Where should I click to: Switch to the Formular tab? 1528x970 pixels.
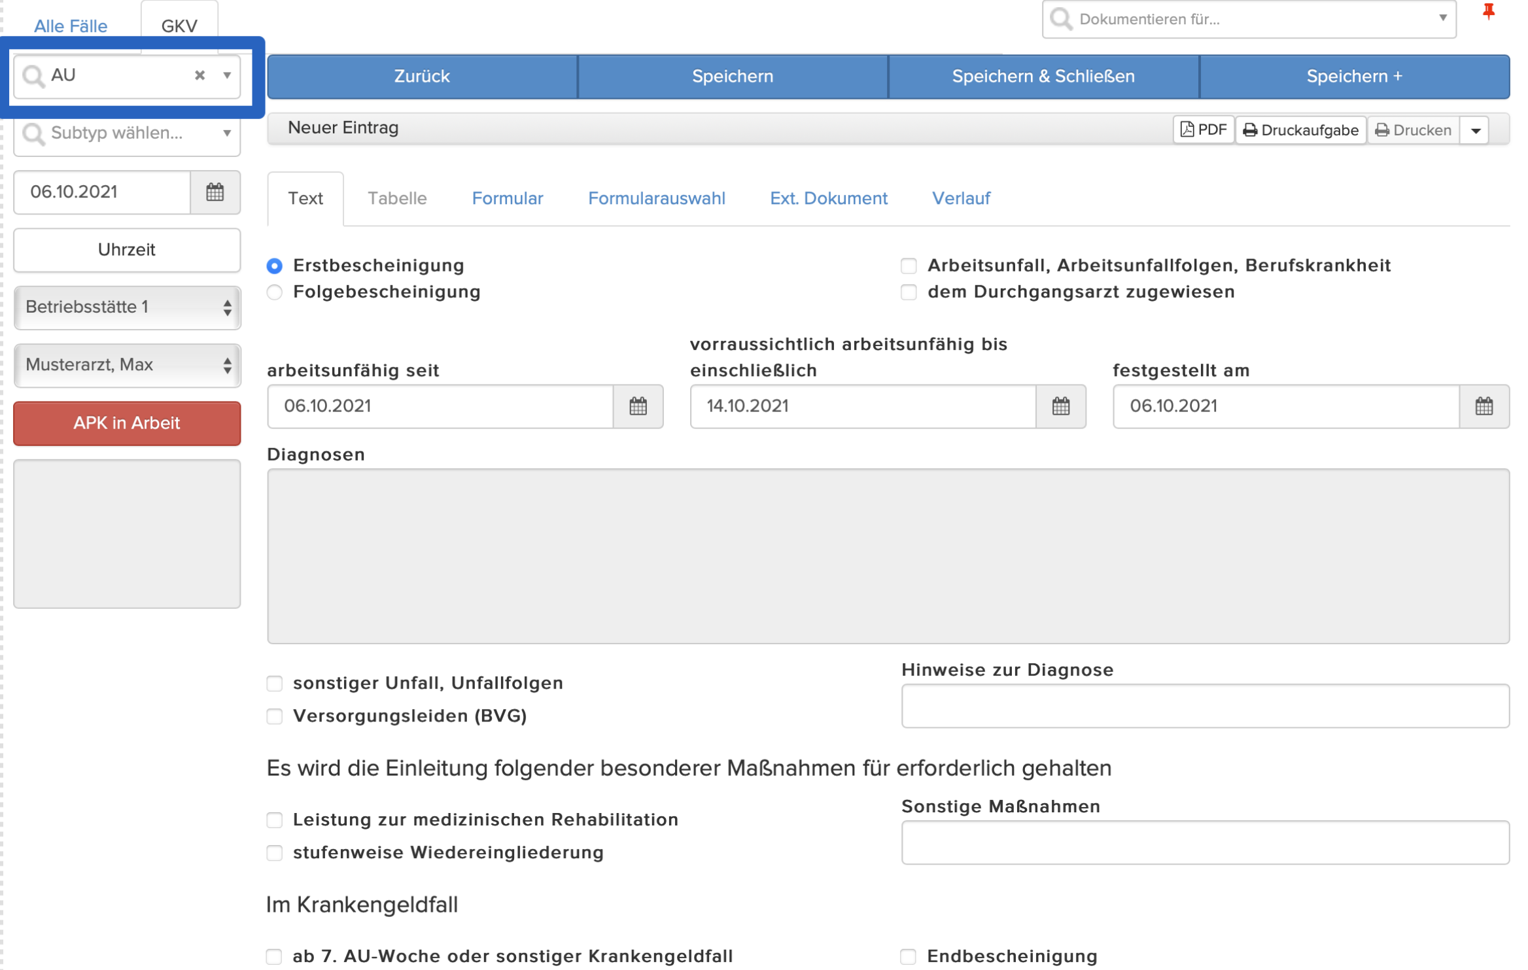(x=508, y=198)
